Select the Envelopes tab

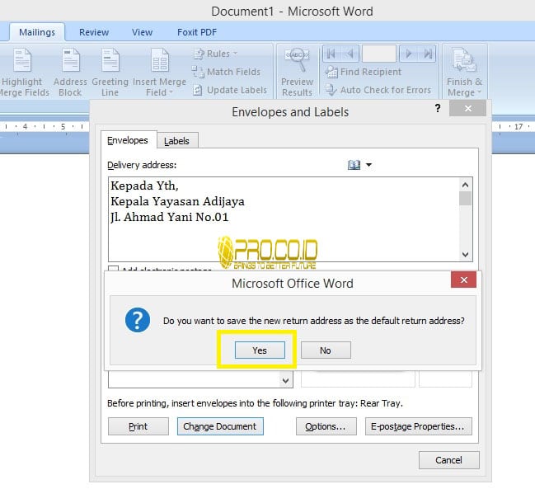tap(128, 140)
